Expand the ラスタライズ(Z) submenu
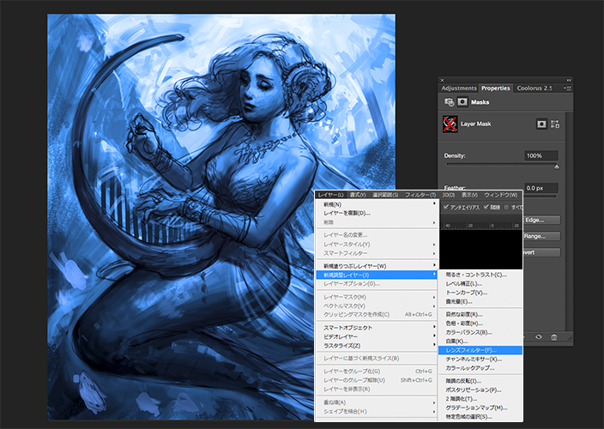The height and width of the screenshot is (429, 604). pyautogui.click(x=377, y=346)
